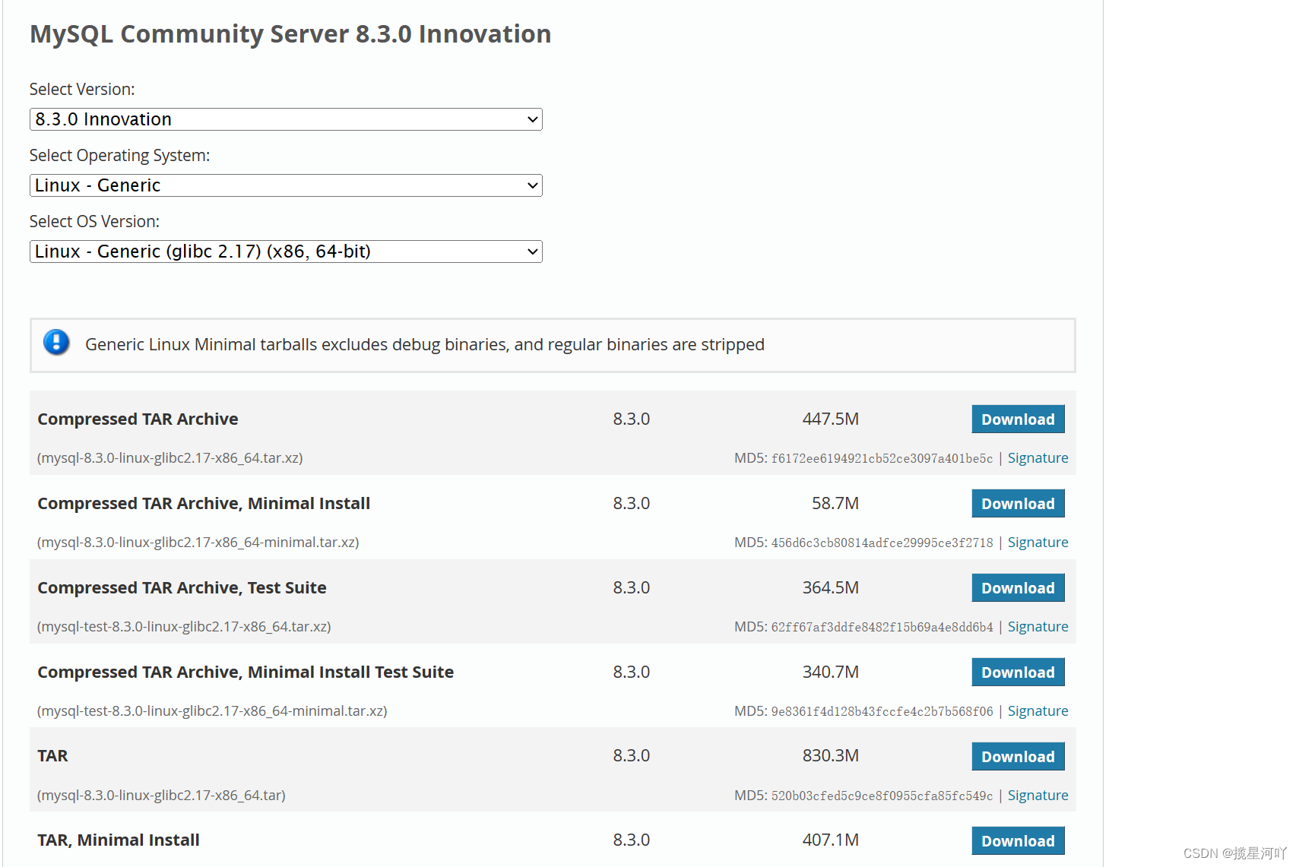Select the filename mysql-8.3.0-linux-glibc2.17-x86_64.tar
1299x867 pixels.
[x=161, y=796]
